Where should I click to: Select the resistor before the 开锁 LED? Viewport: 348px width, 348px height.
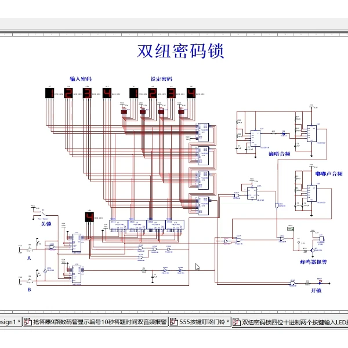click(x=307, y=284)
